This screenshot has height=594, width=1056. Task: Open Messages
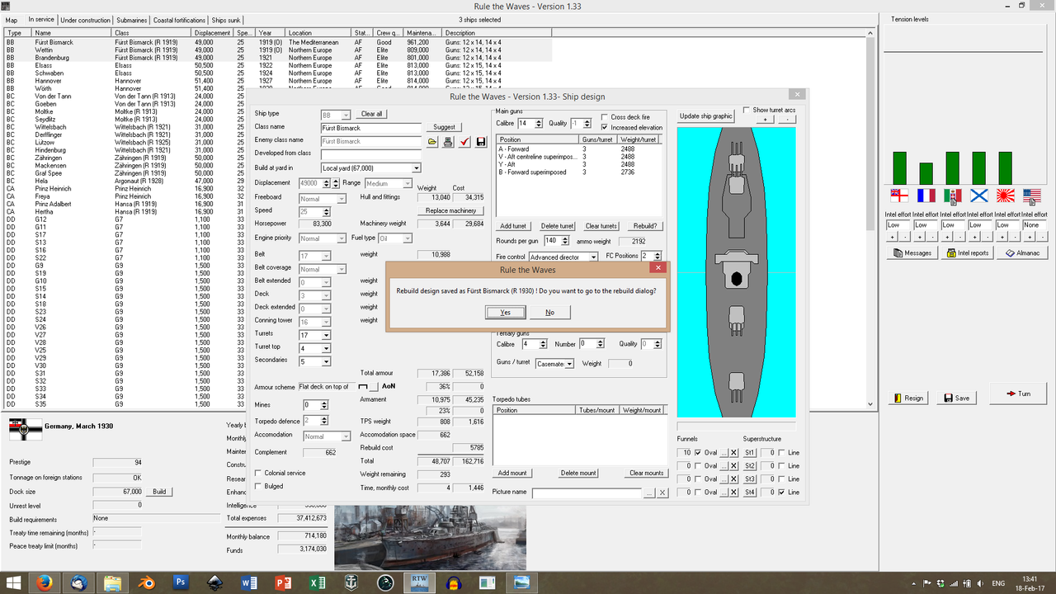(x=912, y=253)
